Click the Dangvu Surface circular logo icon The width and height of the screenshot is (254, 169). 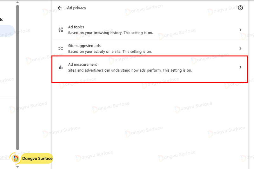coord(15,159)
